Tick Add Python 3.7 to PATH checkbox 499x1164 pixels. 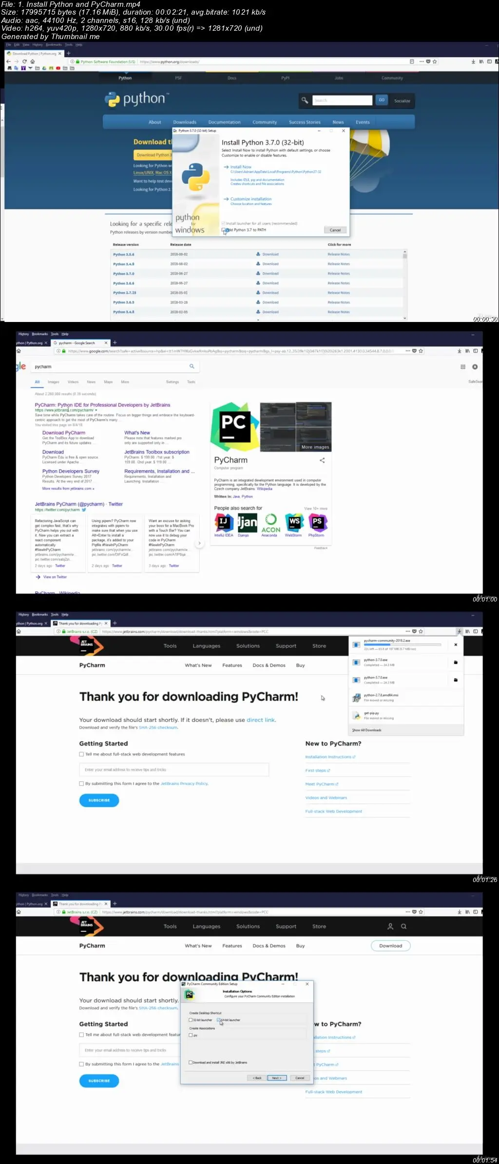(224, 230)
